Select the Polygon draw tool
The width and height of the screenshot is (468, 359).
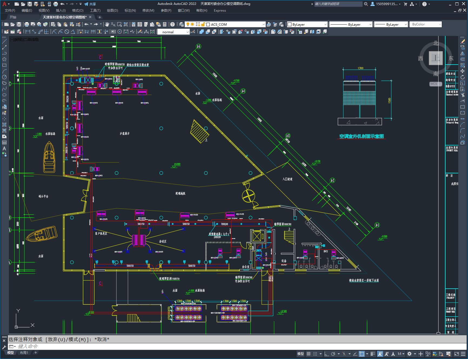coord(4,59)
